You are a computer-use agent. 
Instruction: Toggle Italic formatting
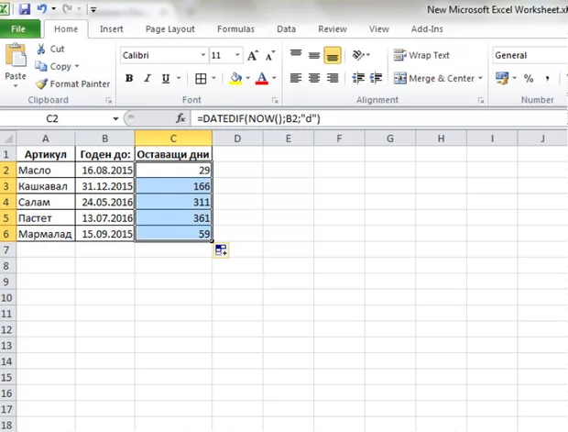pos(147,78)
